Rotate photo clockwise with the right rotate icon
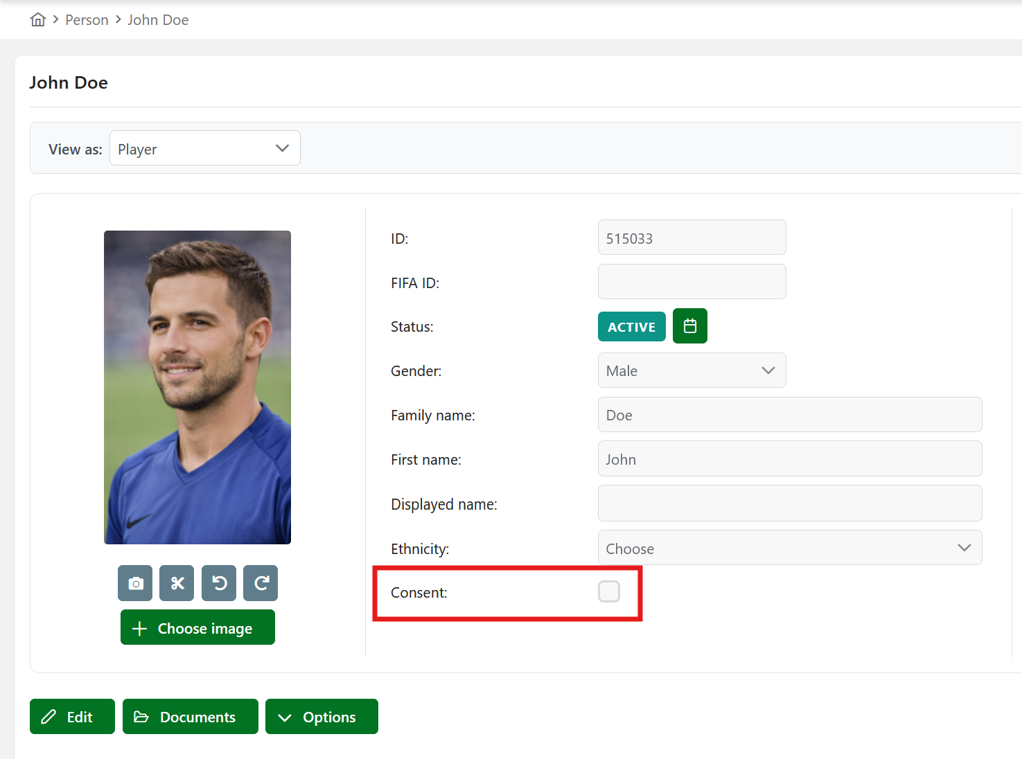 tap(261, 583)
